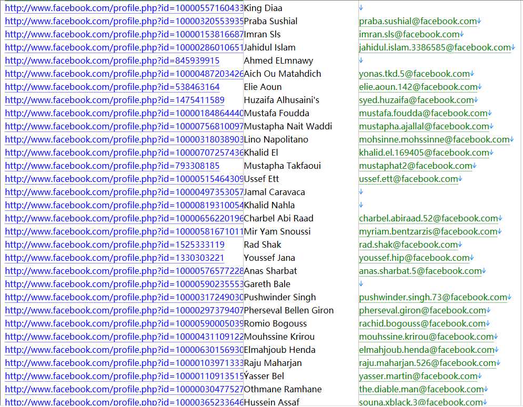Image resolution: width=523 pixels, height=407 pixels.
Task: Select the name Pherseval Bellen Giron
Action: (x=289, y=310)
